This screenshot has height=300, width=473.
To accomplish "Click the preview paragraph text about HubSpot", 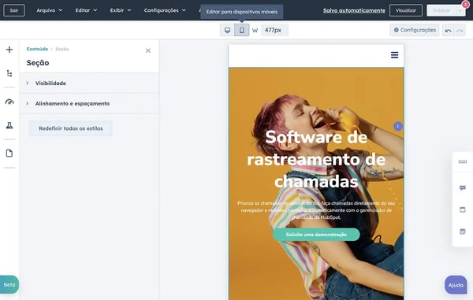I will pos(316,210).
